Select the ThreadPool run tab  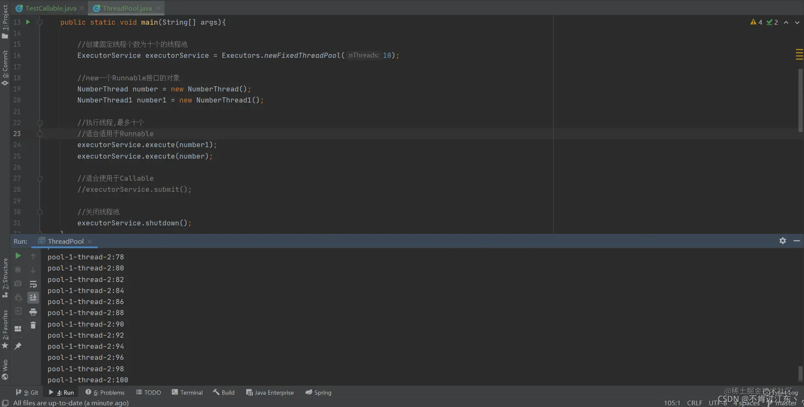click(65, 241)
